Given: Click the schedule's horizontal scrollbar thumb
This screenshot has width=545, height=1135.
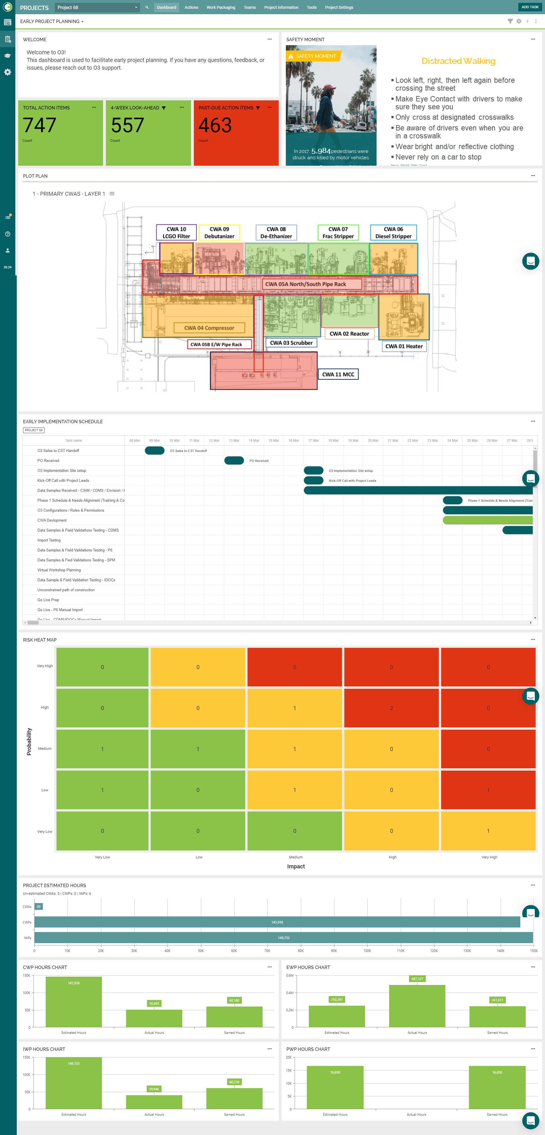Looking at the screenshot, I should pyautogui.click(x=33, y=623).
